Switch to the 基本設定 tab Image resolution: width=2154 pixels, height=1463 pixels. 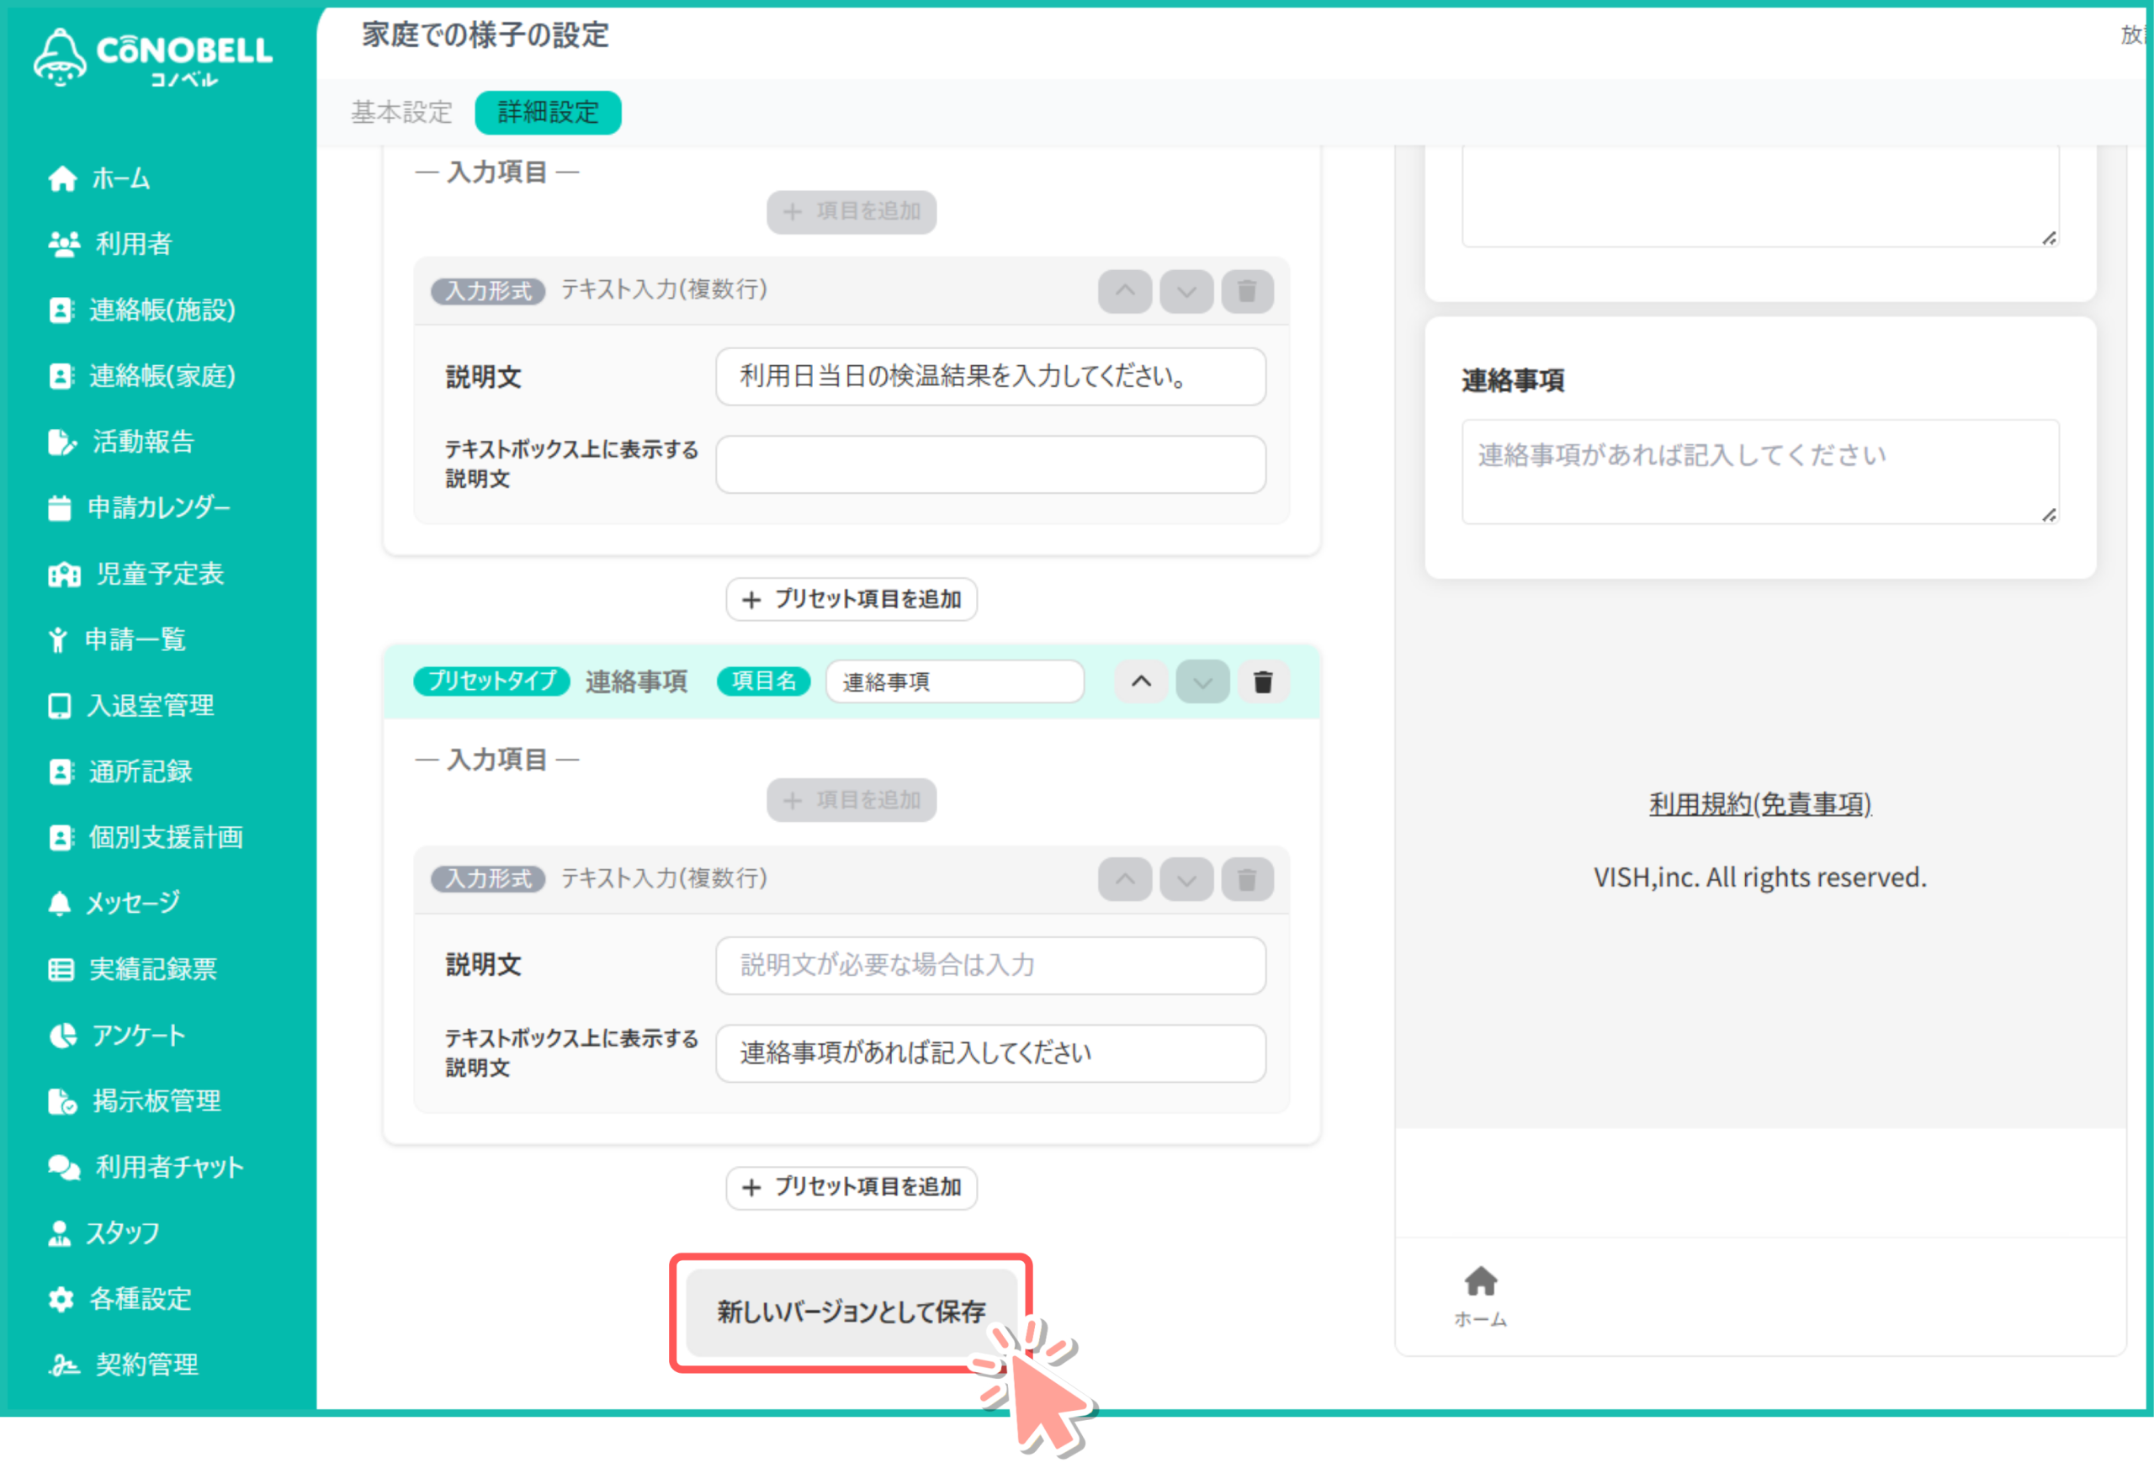tap(401, 112)
